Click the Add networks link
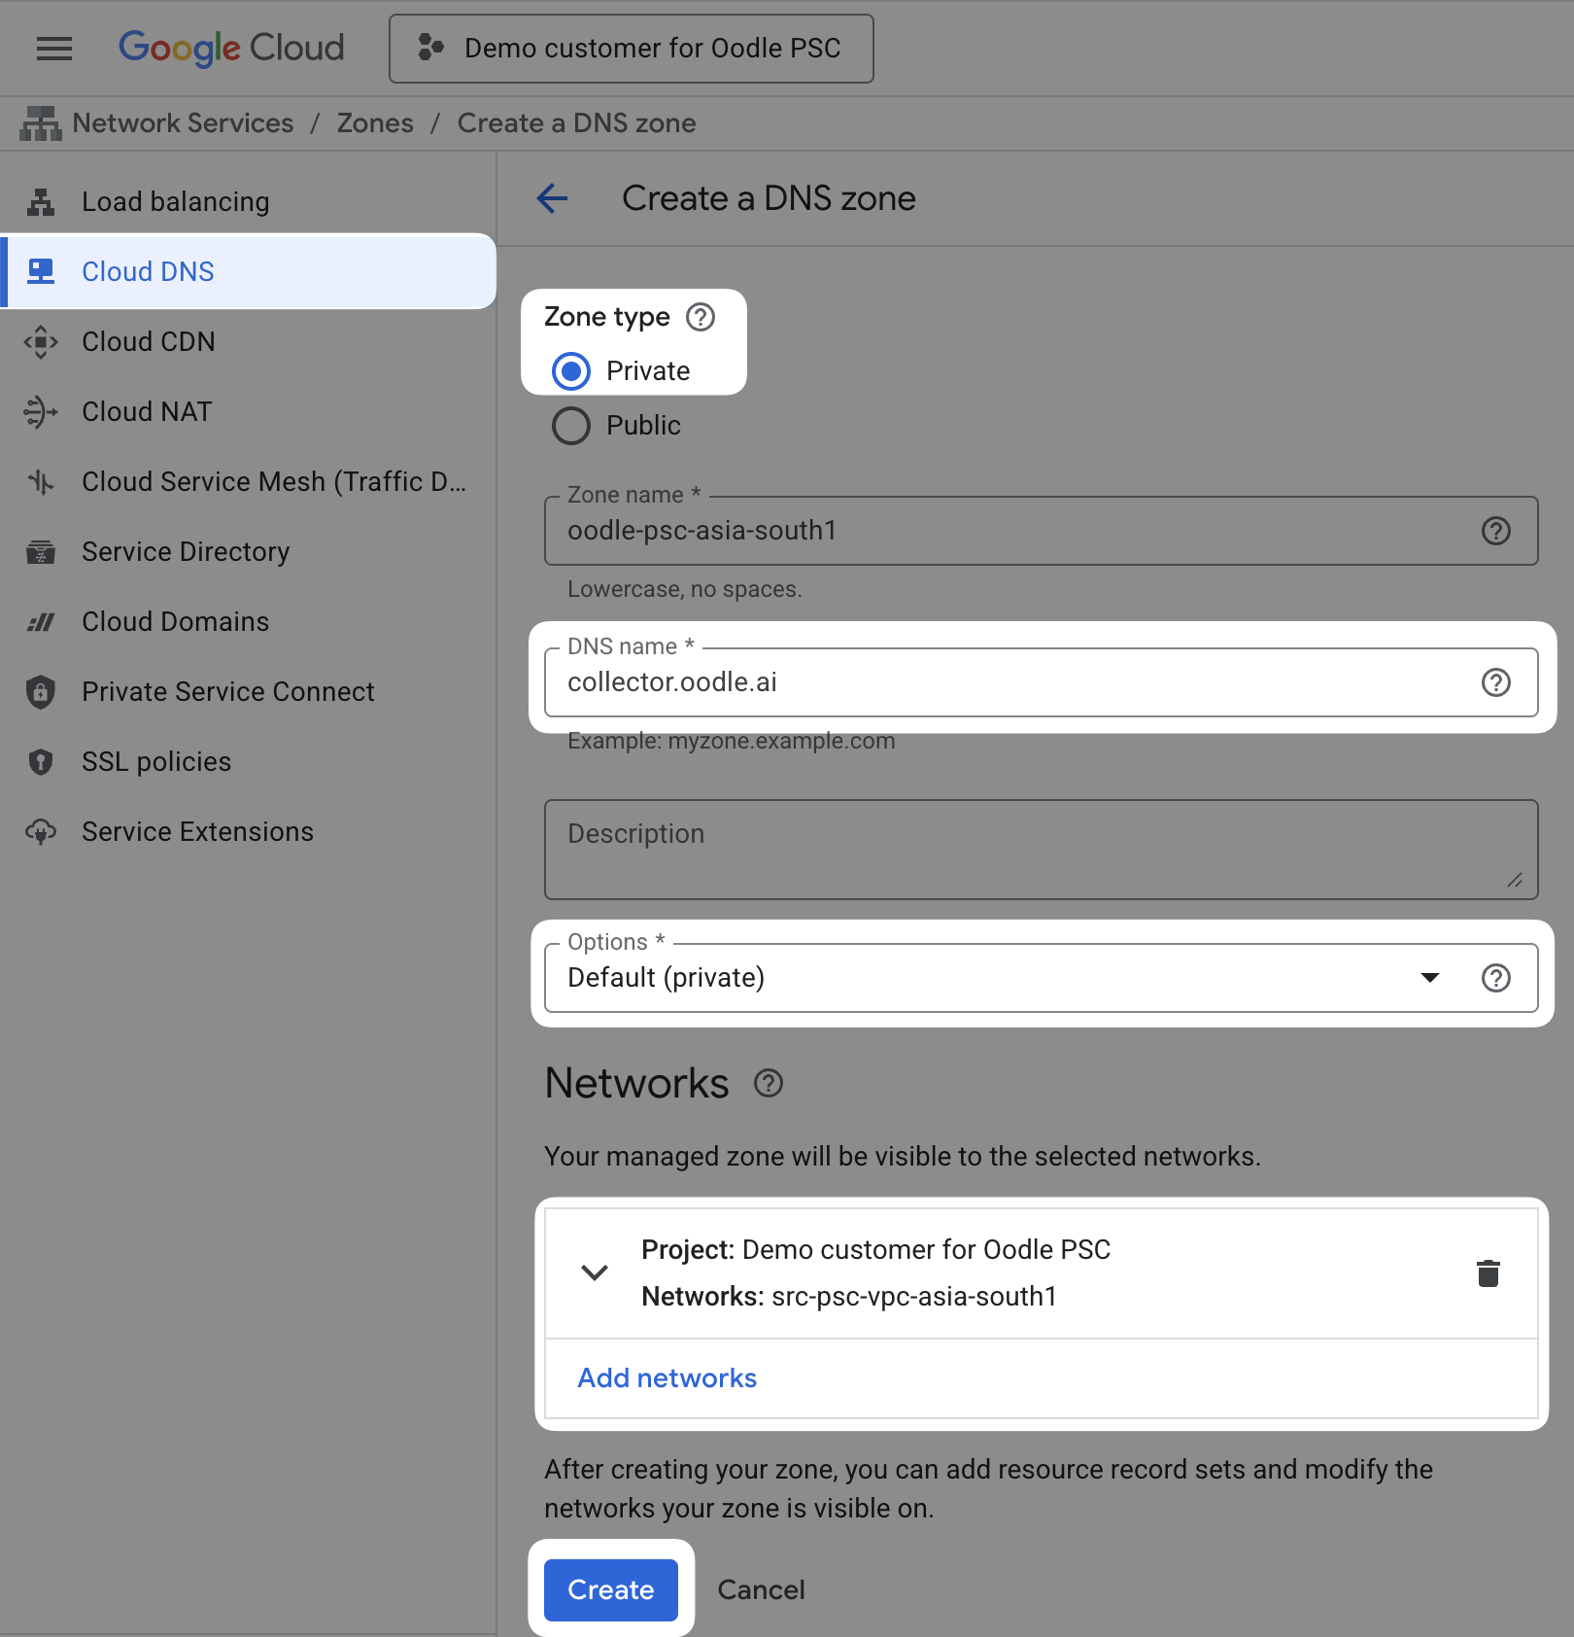The height and width of the screenshot is (1637, 1574). [x=666, y=1377]
